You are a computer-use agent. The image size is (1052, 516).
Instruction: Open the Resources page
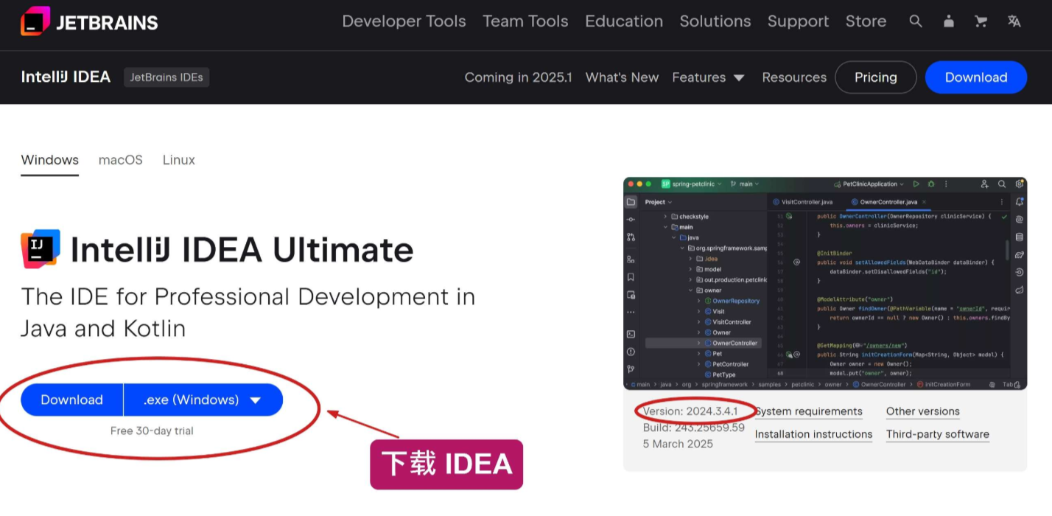[794, 77]
